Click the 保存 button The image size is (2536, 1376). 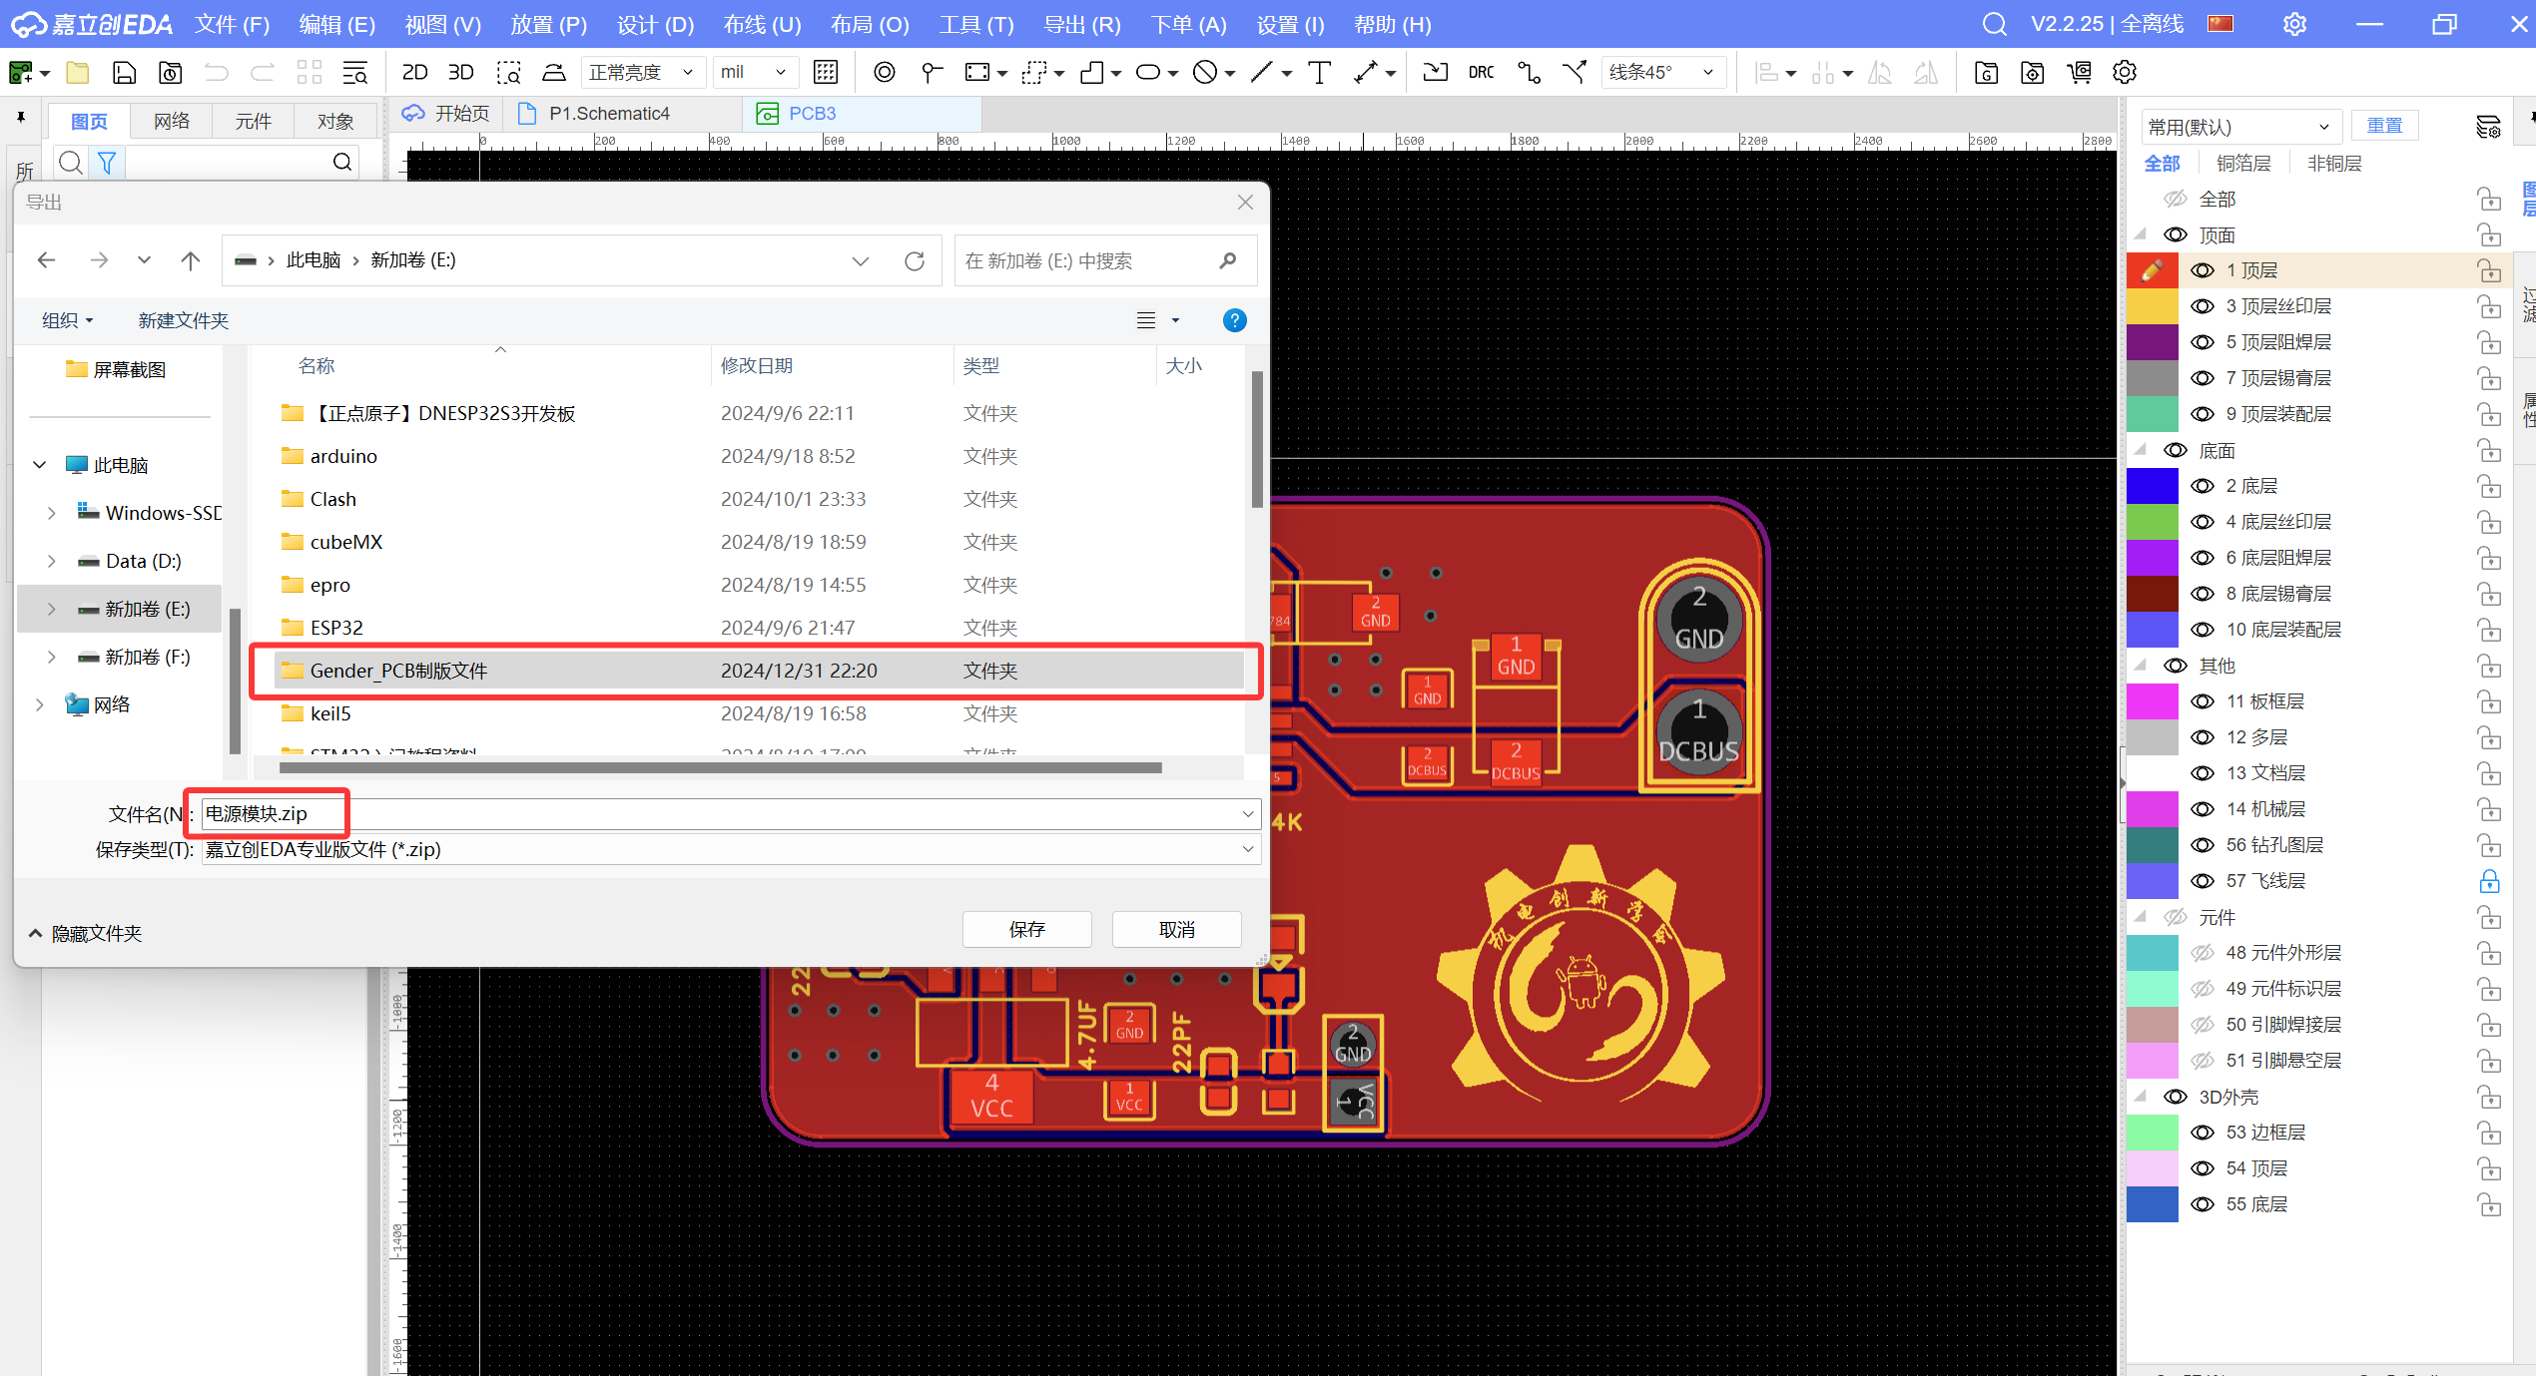pos(1026,929)
